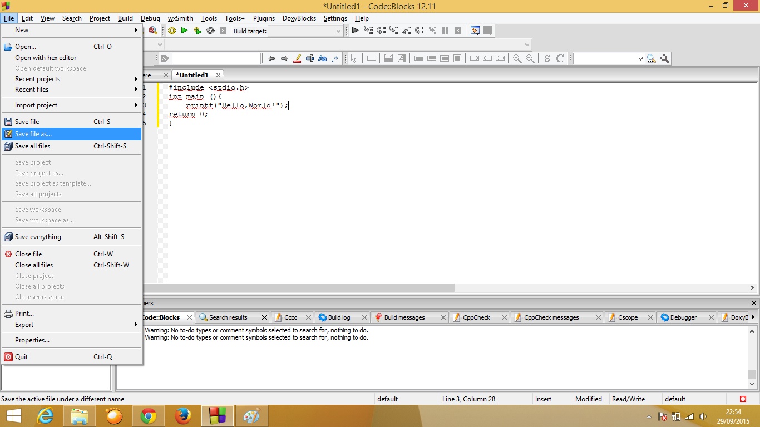Click the Build and run icon

(197, 31)
